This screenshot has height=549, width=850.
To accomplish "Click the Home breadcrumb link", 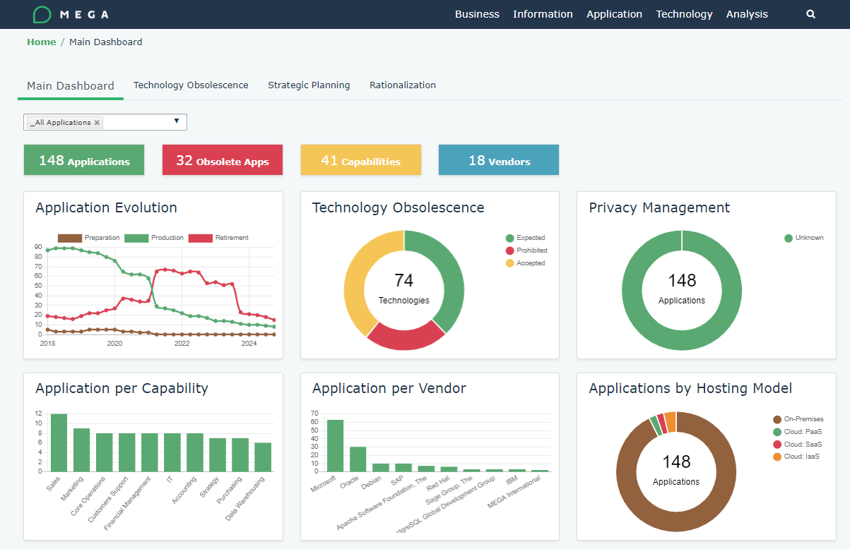I will click(41, 42).
